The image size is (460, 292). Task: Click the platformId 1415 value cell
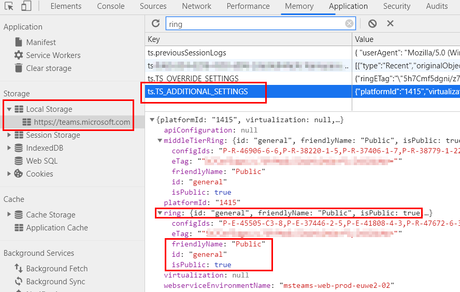(406, 92)
